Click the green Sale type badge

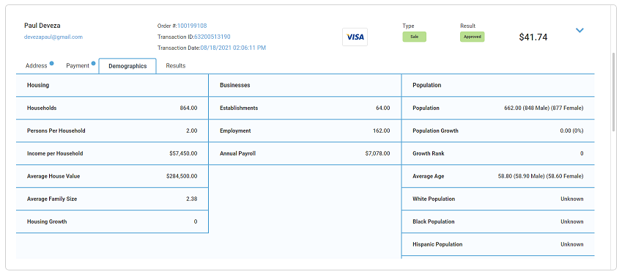pyautogui.click(x=414, y=37)
